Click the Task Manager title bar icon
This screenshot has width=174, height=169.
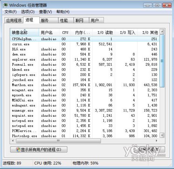pos(6,5)
